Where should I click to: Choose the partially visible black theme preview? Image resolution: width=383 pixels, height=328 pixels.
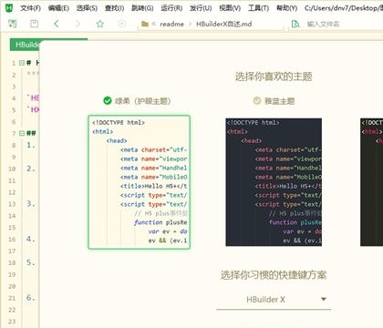pyautogui.click(x=371, y=182)
